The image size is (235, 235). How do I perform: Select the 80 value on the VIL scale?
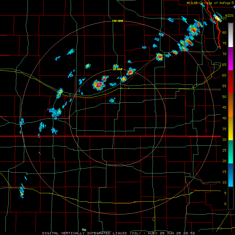pos(224,33)
